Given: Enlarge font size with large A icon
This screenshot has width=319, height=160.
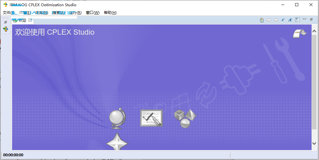Looking at the screenshot, I should tap(290, 20).
